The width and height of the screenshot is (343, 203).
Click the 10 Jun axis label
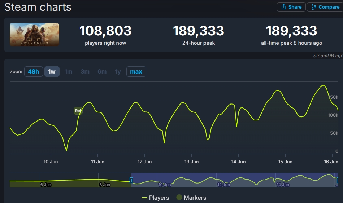(x=51, y=162)
